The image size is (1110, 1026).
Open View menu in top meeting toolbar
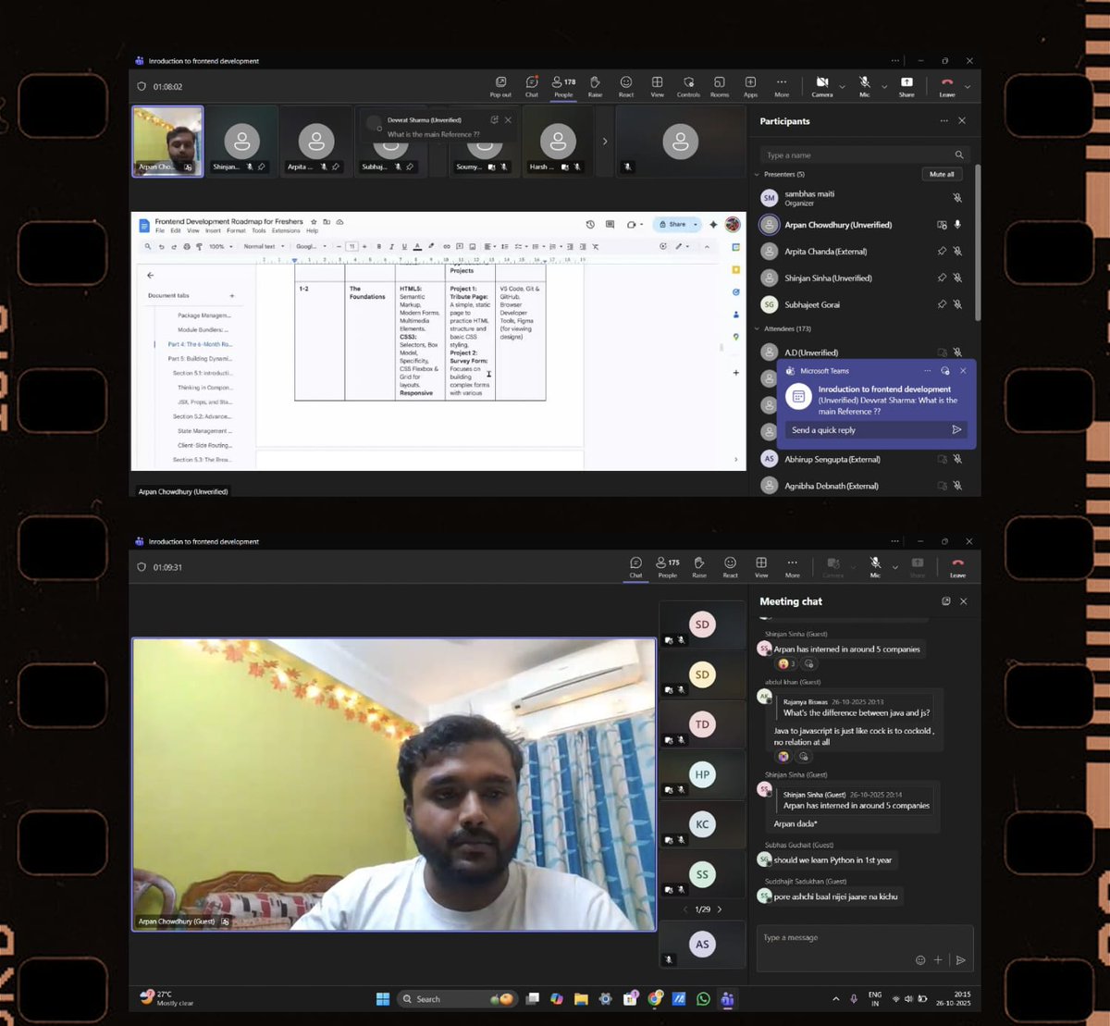point(657,86)
